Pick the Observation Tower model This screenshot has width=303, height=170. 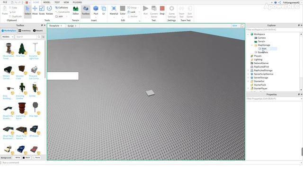pos(9,51)
